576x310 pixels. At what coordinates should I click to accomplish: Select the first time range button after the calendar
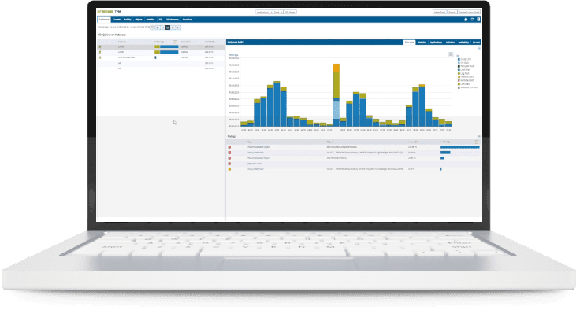point(158,28)
